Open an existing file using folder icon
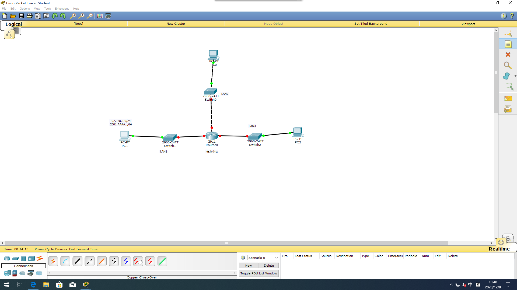The width and height of the screenshot is (517, 290). tap(13, 16)
